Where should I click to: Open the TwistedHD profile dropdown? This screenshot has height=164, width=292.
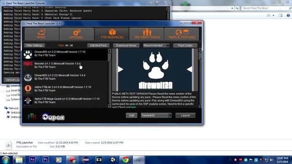tap(156, 115)
